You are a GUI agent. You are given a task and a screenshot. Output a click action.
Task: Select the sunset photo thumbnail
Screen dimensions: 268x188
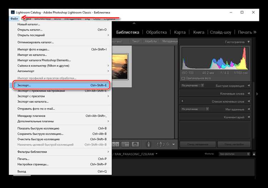click(120, 67)
